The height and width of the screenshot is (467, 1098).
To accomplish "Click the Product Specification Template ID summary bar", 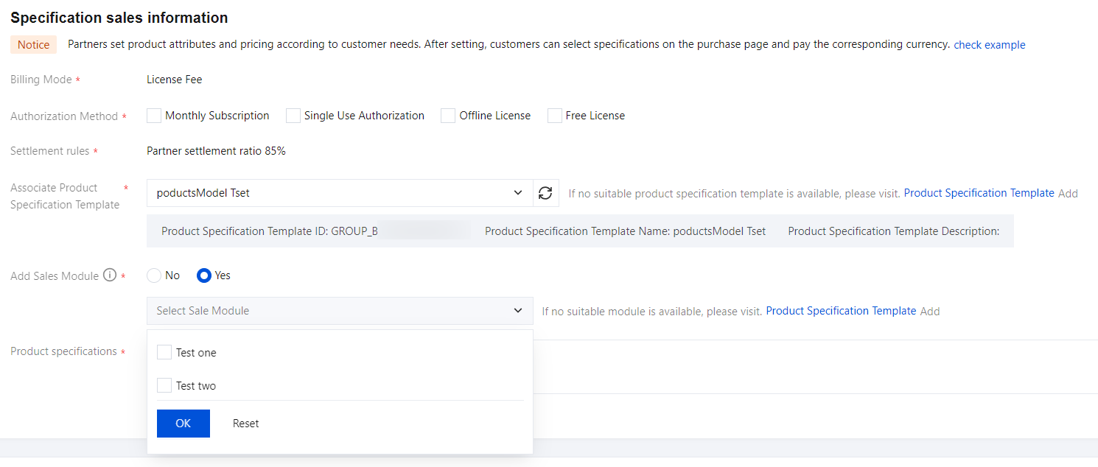I will [269, 231].
